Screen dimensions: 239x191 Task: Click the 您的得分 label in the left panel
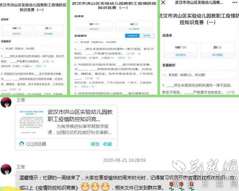click(17, 34)
